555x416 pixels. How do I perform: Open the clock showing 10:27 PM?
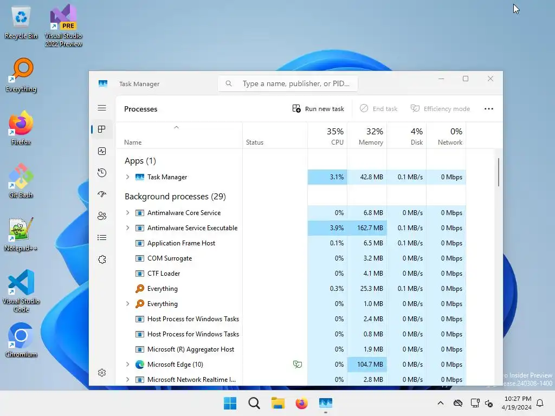[x=517, y=403]
